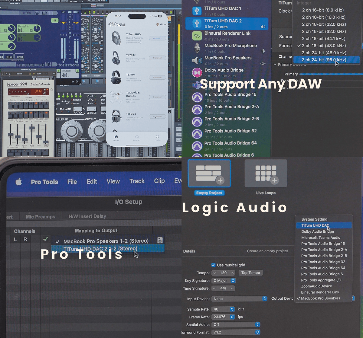Click speaker output icon on TiTum UHD DAC 2 row
Image resolution: width=363 pixels, height=338 pixels.
(263, 27)
